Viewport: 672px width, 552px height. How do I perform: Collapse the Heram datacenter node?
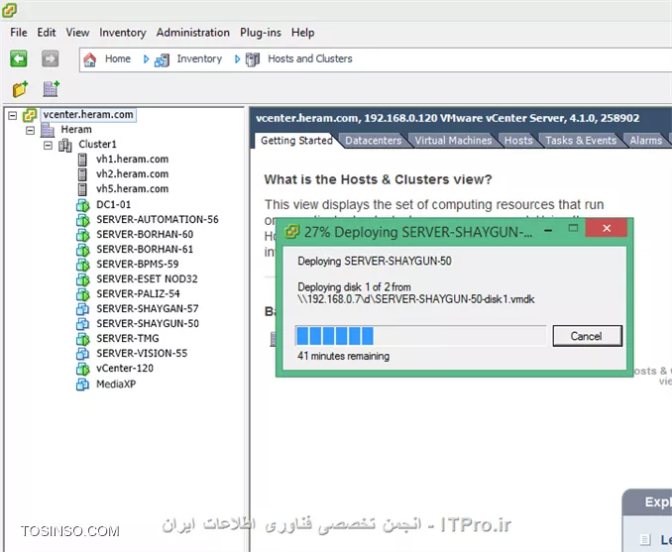(x=30, y=130)
